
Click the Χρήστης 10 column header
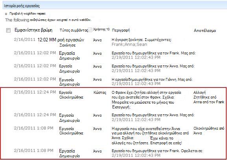pos(101,29)
